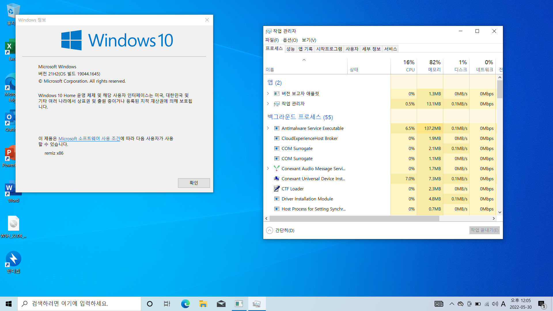Open the volume speaker tray icon
553x311 pixels.
click(x=495, y=304)
